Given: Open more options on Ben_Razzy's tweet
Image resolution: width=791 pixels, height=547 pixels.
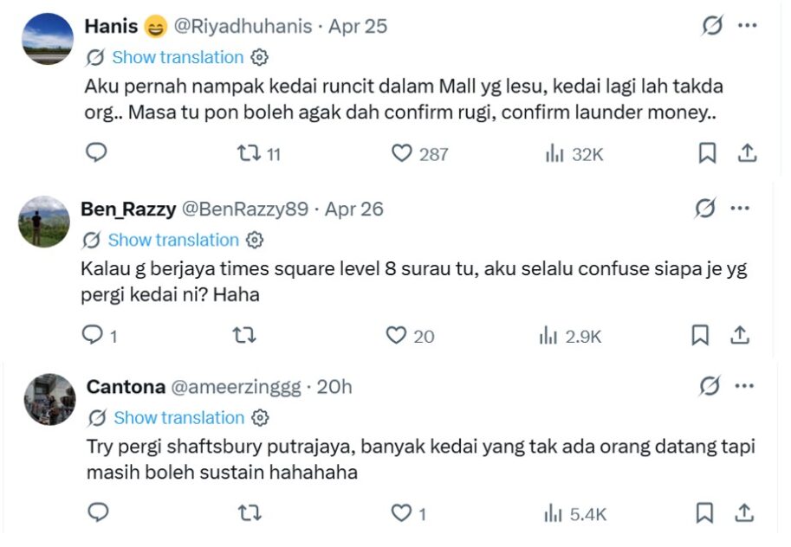Looking at the screenshot, I should (x=742, y=209).
